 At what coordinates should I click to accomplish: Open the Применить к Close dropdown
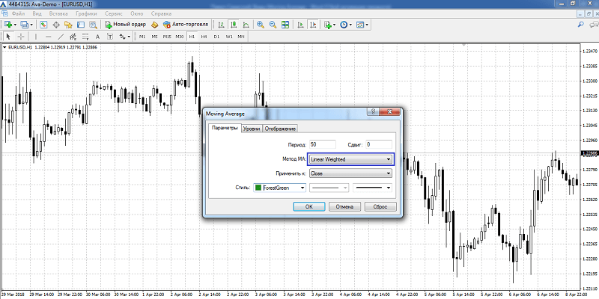(x=350, y=173)
